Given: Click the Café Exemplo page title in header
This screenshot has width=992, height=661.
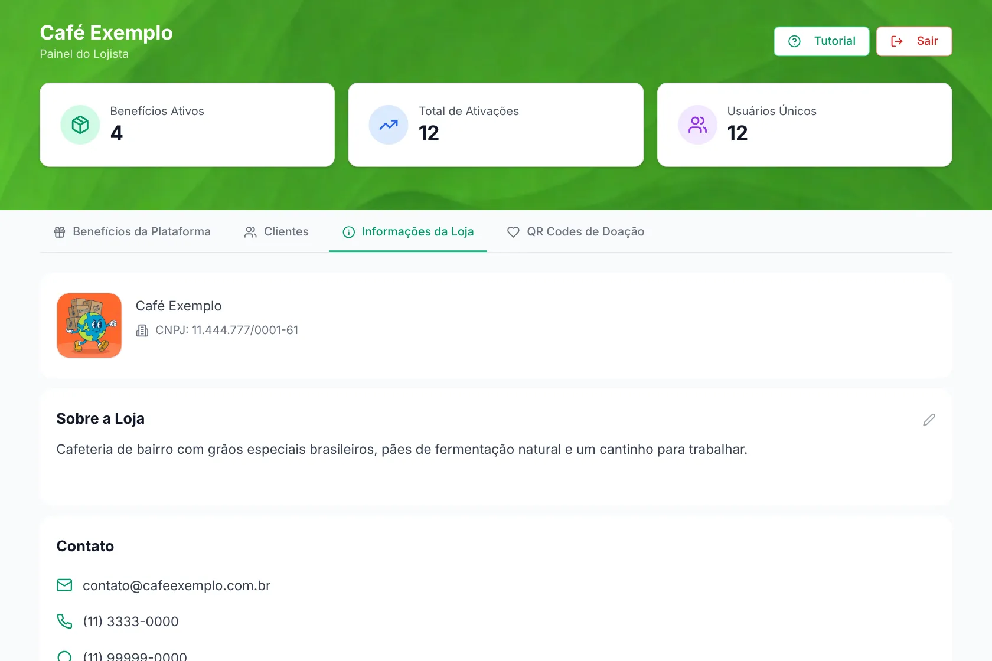Looking at the screenshot, I should [106, 32].
